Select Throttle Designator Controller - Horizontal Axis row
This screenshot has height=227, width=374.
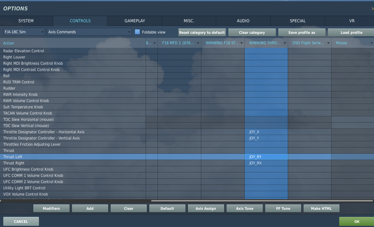tap(187, 132)
